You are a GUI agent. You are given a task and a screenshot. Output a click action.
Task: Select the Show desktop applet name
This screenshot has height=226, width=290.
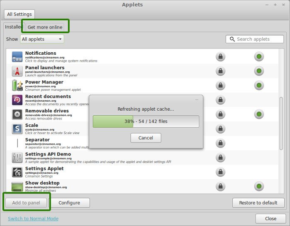[42, 183]
